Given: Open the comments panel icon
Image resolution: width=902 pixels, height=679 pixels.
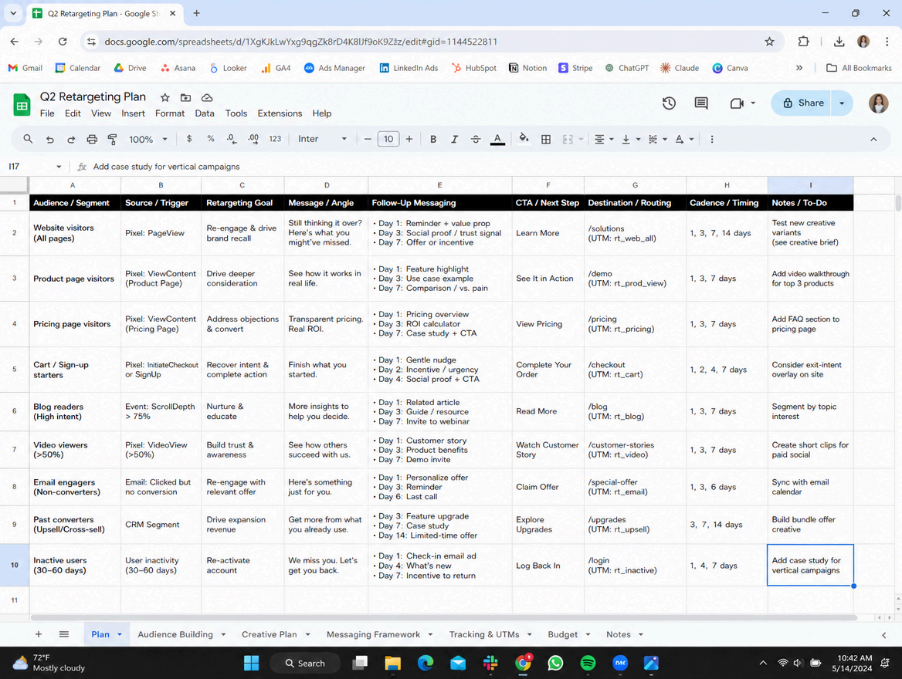Looking at the screenshot, I should [700, 103].
